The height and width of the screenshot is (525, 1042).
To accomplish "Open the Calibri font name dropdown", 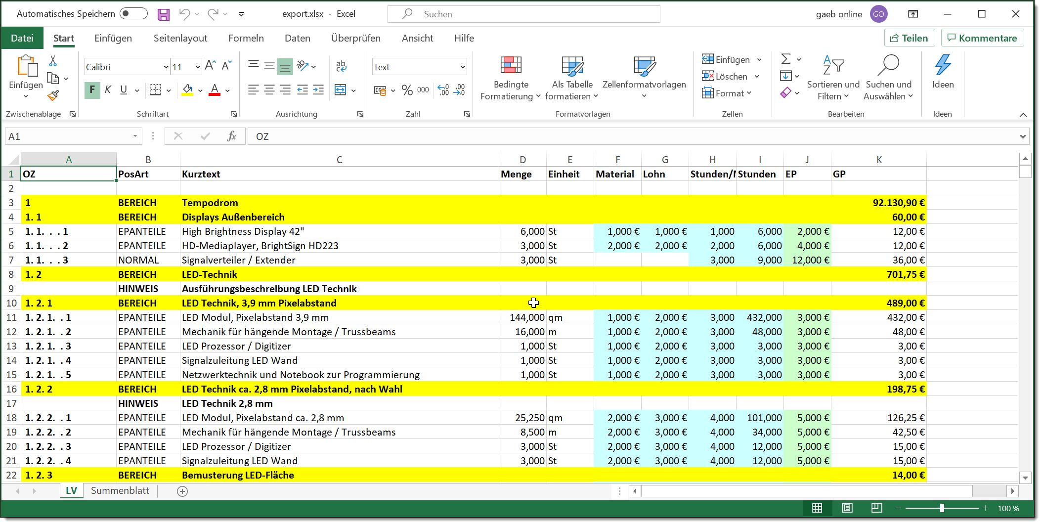I will click(166, 67).
